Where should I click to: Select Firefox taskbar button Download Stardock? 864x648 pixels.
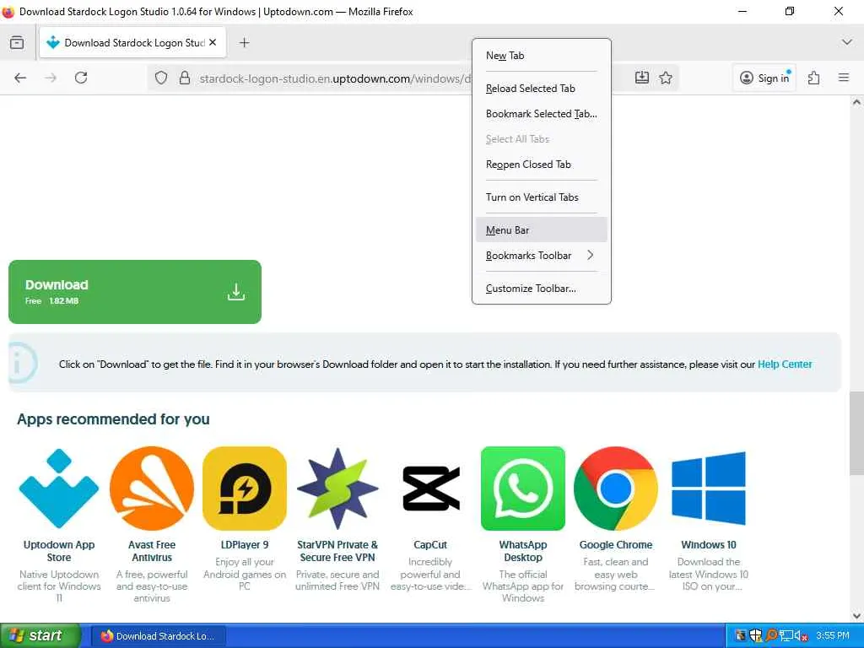[x=158, y=636]
